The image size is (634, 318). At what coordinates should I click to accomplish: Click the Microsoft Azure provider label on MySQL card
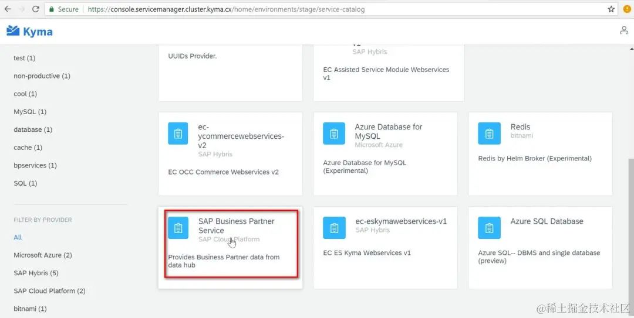coord(379,145)
